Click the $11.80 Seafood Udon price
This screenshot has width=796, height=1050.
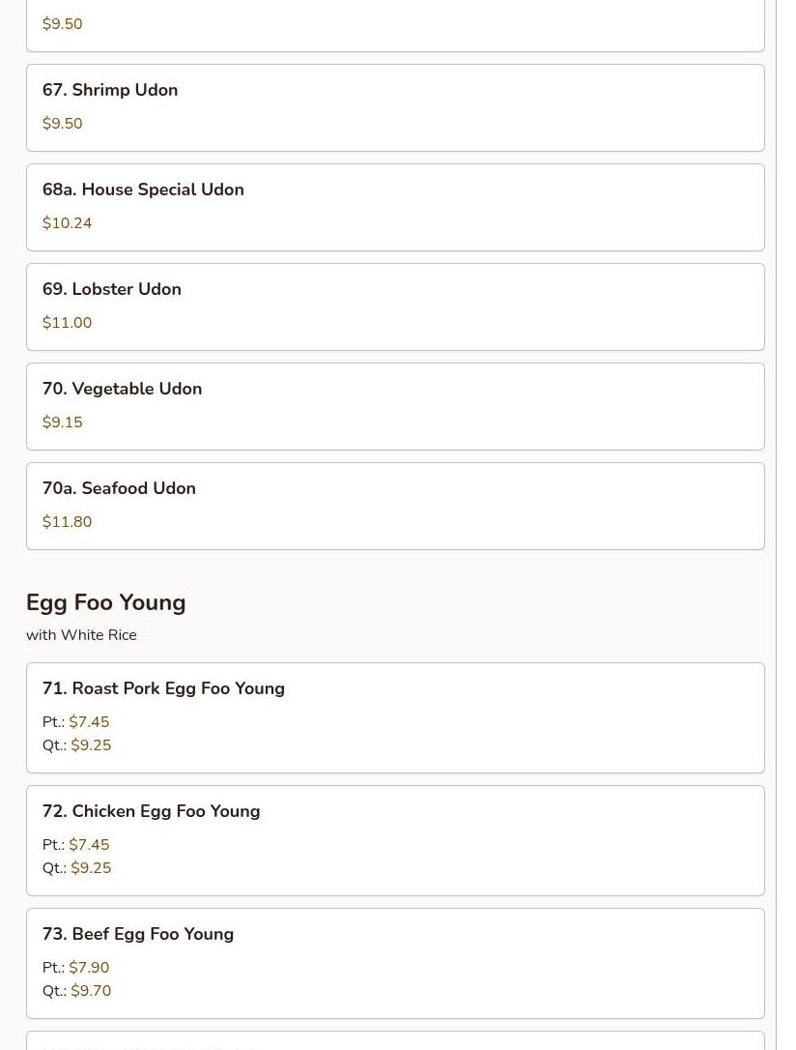tap(67, 522)
